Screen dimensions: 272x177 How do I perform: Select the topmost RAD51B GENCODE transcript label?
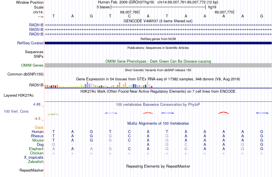pos(36,25)
